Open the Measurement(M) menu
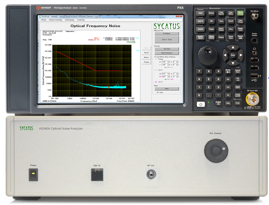This screenshot has width=269, height=205. click(55, 20)
